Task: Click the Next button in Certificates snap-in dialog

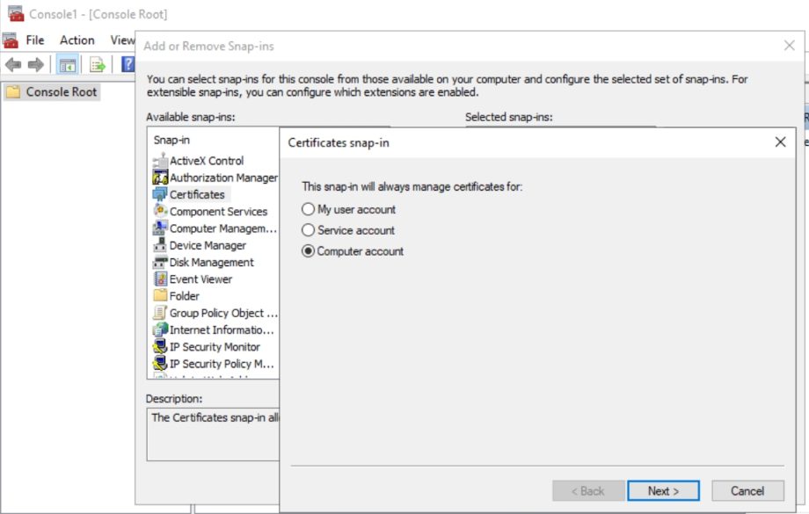Action: coord(663,490)
